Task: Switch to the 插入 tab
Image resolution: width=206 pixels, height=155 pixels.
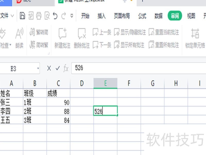Action: point(101,16)
